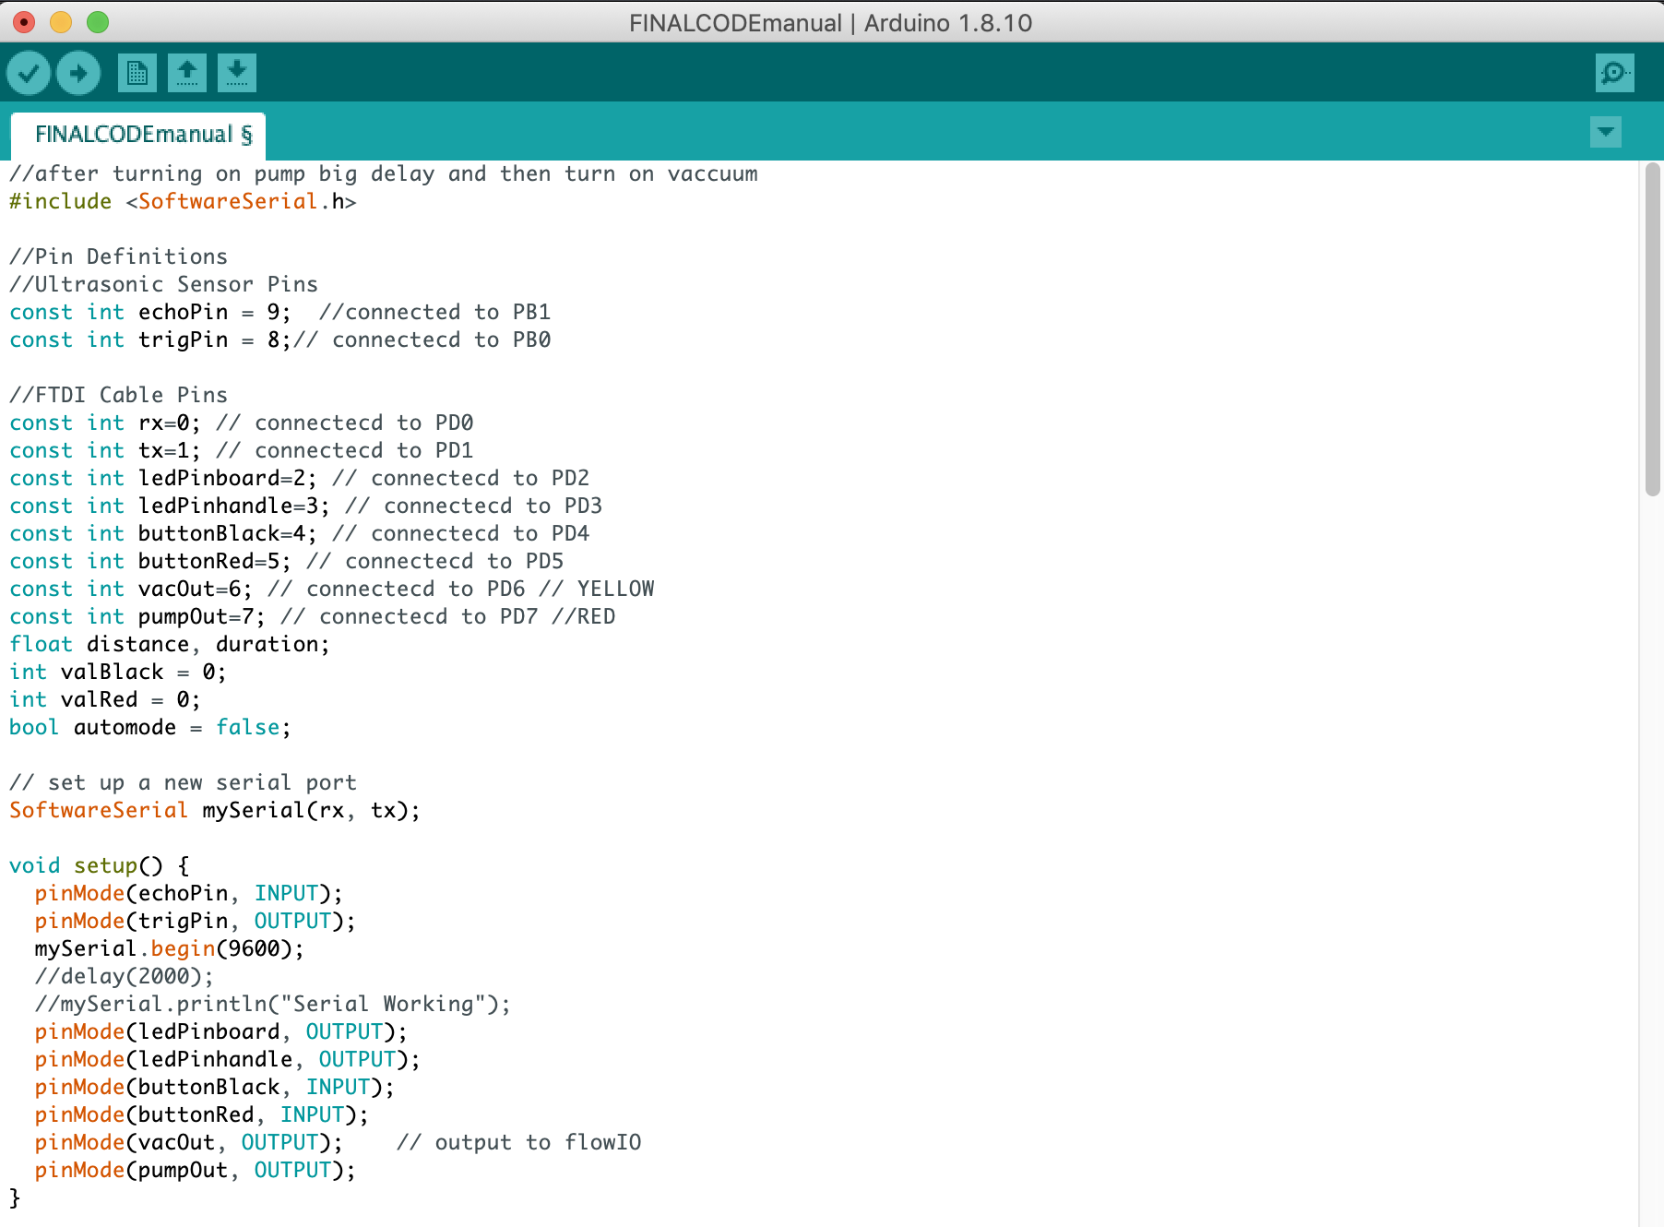Close the Arduino window with the red button

25,22
